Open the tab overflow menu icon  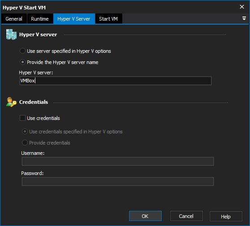point(244,18)
